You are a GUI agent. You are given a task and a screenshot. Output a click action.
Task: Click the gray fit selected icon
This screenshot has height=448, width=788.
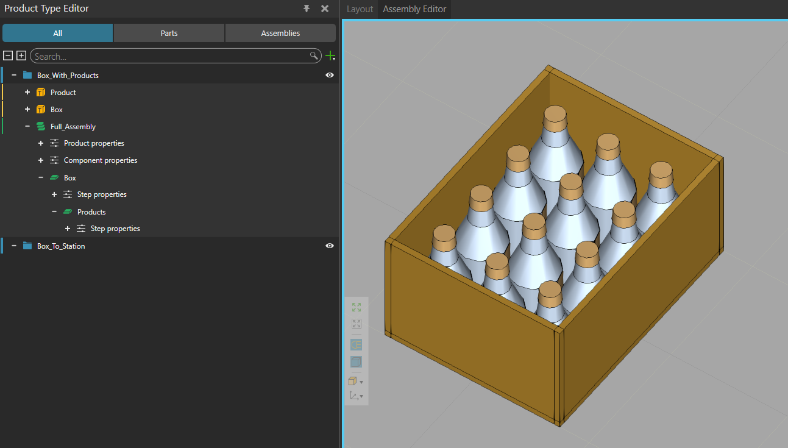[357, 324]
